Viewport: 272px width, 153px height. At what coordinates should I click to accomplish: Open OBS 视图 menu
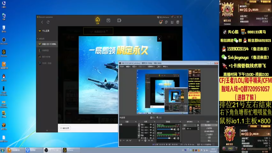pyautogui.click(x=134, y=67)
